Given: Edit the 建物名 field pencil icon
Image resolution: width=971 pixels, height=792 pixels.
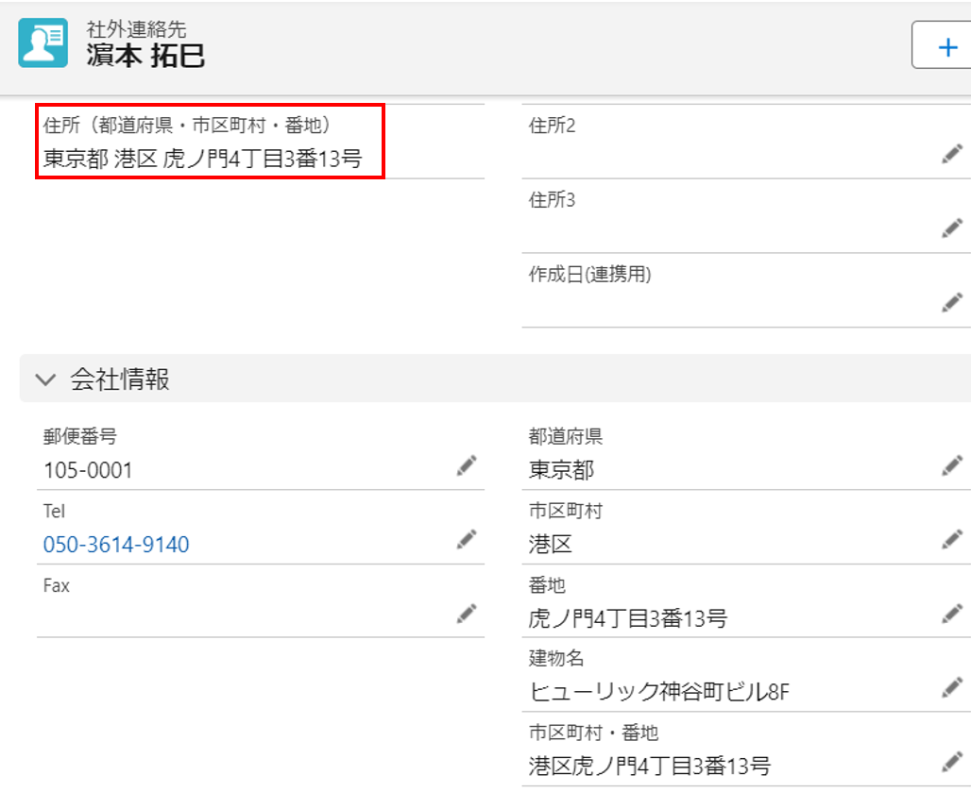Looking at the screenshot, I should [951, 688].
